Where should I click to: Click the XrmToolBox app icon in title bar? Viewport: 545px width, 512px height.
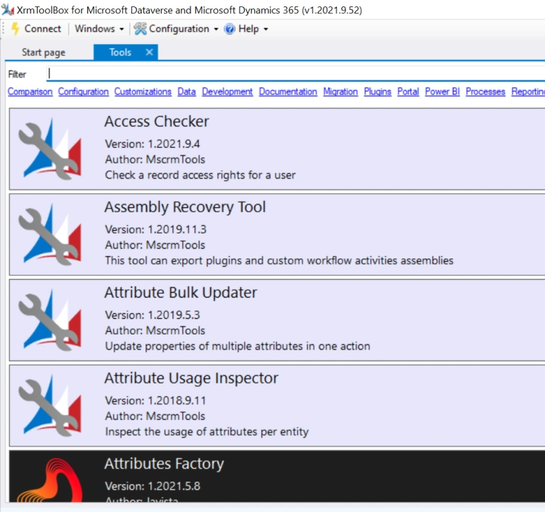8,9
